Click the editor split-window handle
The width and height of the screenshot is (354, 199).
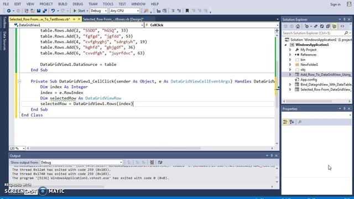(x=277, y=30)
